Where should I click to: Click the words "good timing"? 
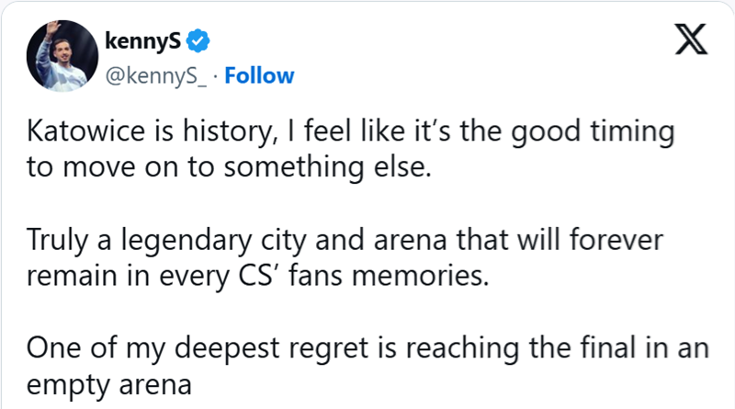point(593,131)
